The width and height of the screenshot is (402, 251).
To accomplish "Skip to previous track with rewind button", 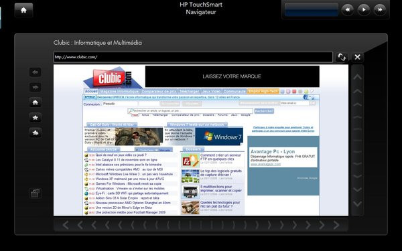I will pos(348,10).
